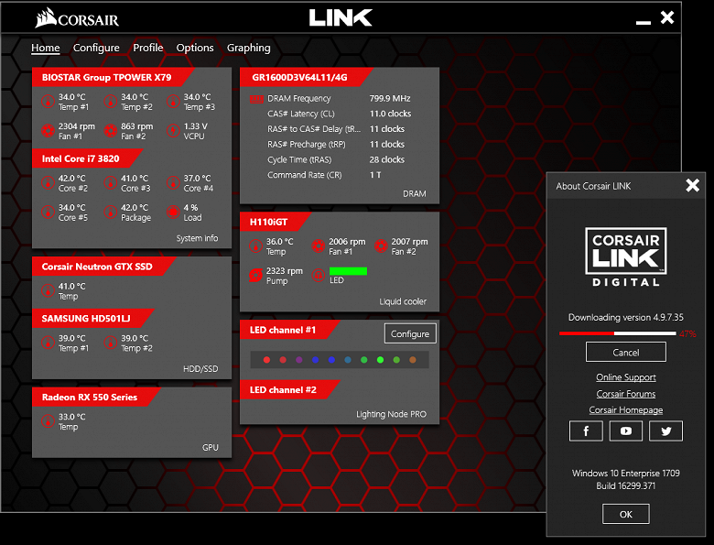Select the H110iGT Fan #2 2007 rpm icon
The width and height of the screenshot is (714, 545).
tap(381, 246)
